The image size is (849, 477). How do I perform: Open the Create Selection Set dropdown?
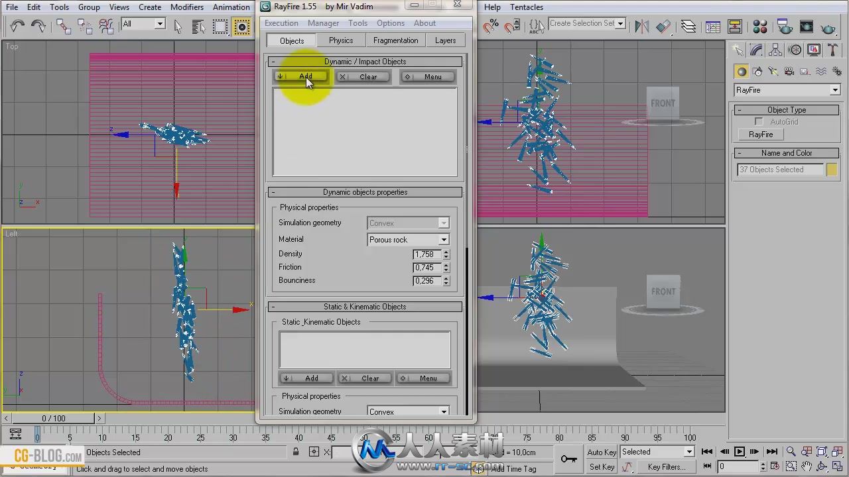point(587,23)
